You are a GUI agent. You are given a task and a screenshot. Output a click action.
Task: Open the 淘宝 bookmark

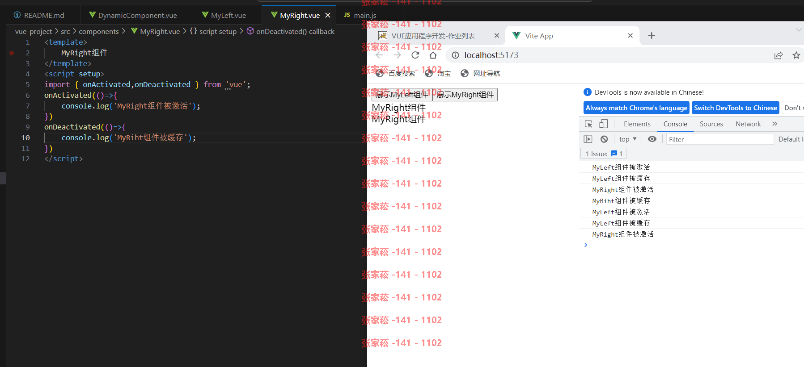click(x=438, y=73)
